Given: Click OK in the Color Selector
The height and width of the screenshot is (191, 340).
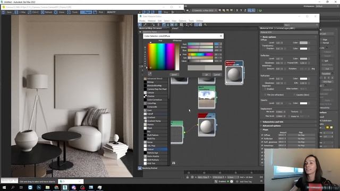Looking at the screenshot, I should (207, 74).
